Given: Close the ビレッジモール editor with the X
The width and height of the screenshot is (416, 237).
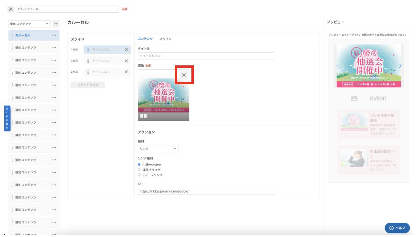Looking at the screenshot, I should pos(11,9).
